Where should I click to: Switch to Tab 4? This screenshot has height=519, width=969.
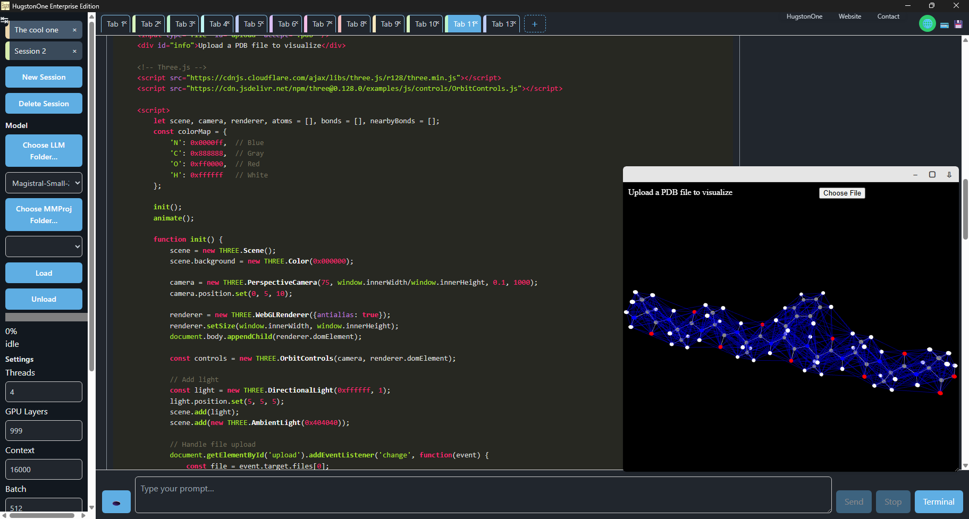pyautogui.click(x=216, y=24)
